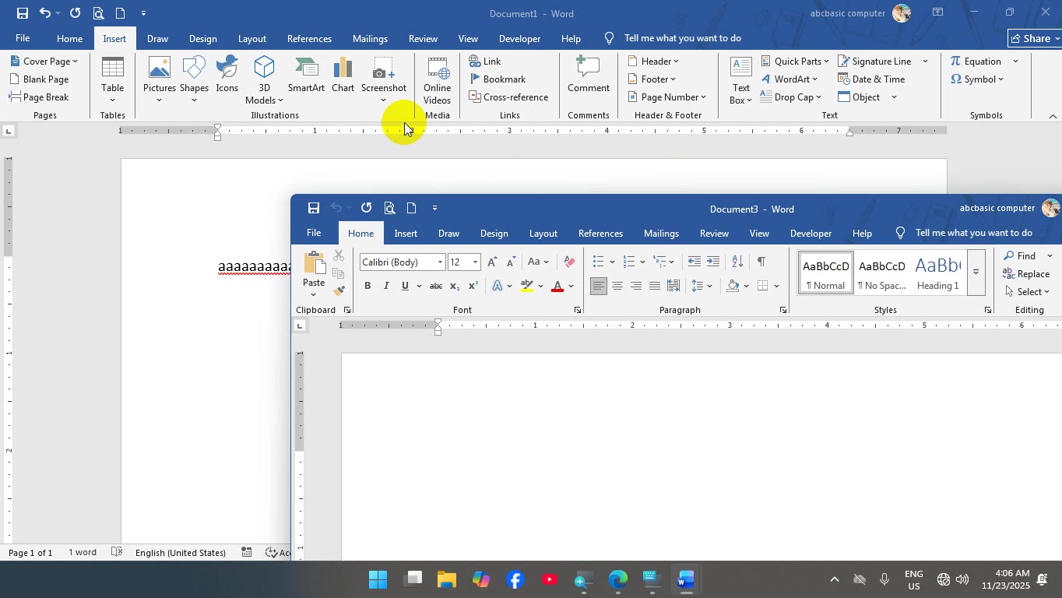Center-align text in Document3
1062x598 pixels.
[x=617, y=287]
